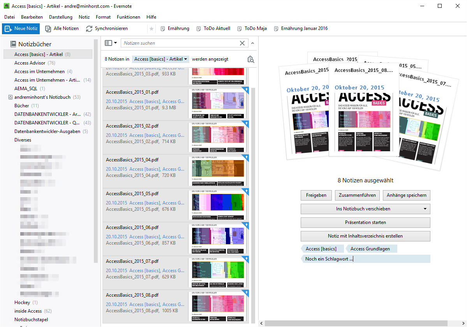467x327 pixels.
Task: Open the ToDo Maja shortcut
Action: 252,28
